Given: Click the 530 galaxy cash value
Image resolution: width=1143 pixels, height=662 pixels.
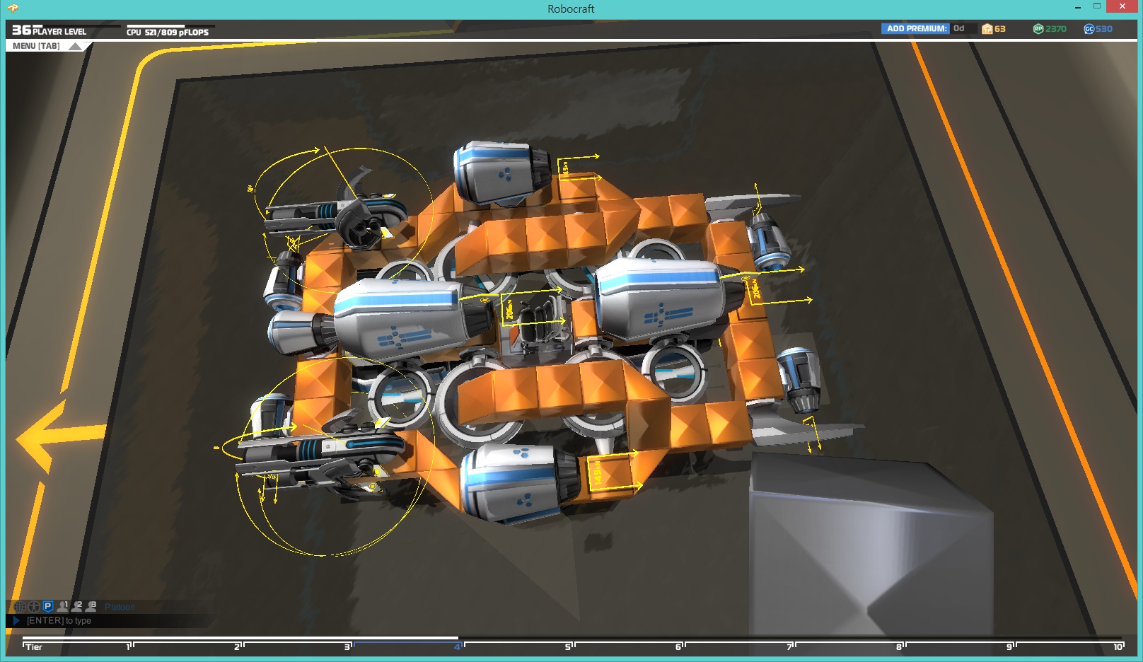Looking at the screenshot, I should tap(1104, 29).
